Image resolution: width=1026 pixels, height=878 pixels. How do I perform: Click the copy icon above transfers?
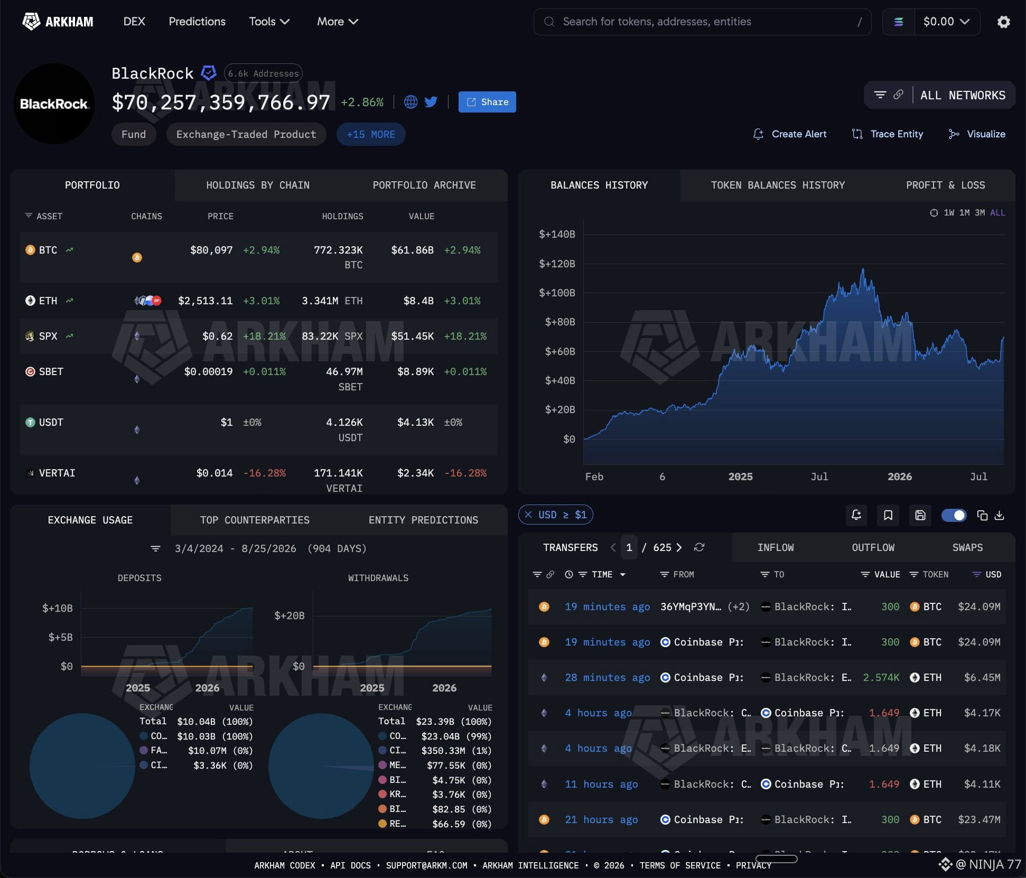tap(982, 515)
